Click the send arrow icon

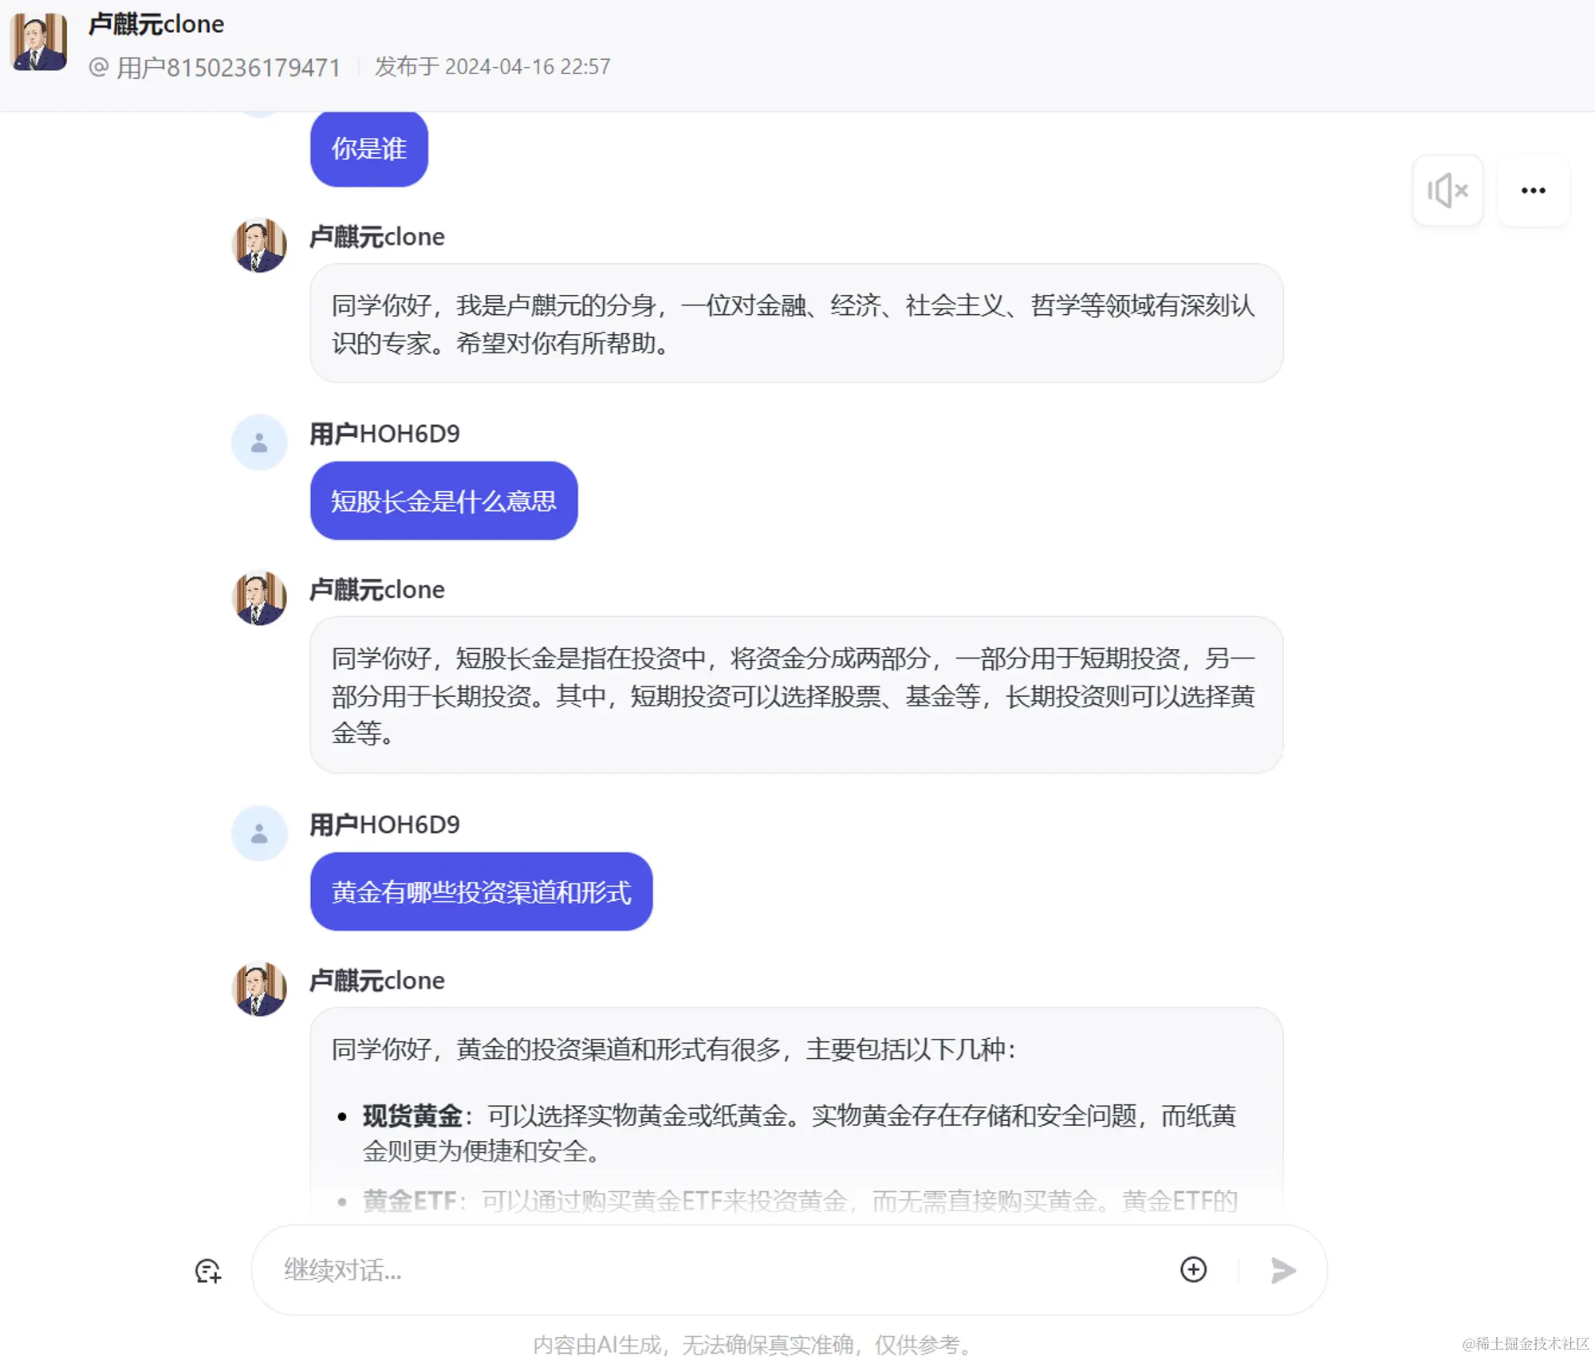[x=1282, y=1270]
